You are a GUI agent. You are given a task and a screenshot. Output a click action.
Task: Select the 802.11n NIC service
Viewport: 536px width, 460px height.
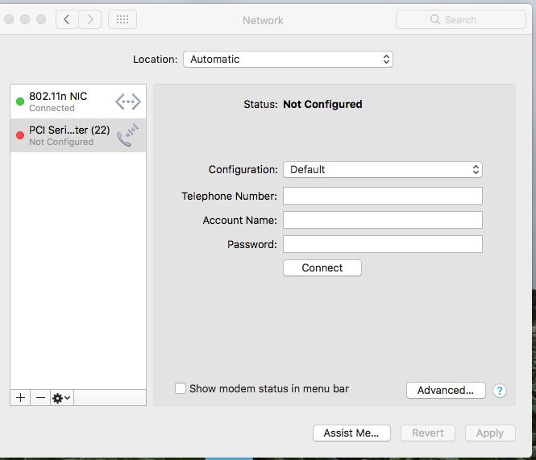[64, 102]
